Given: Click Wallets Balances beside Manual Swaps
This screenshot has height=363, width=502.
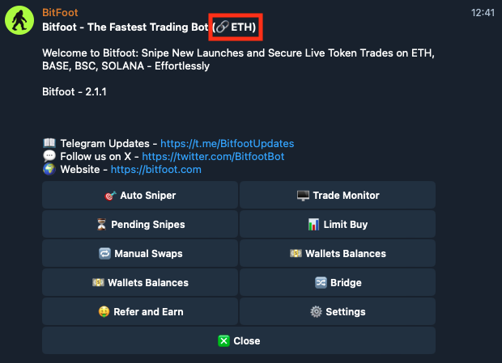Looking at the screenshot, I should (x=338, y=253).
